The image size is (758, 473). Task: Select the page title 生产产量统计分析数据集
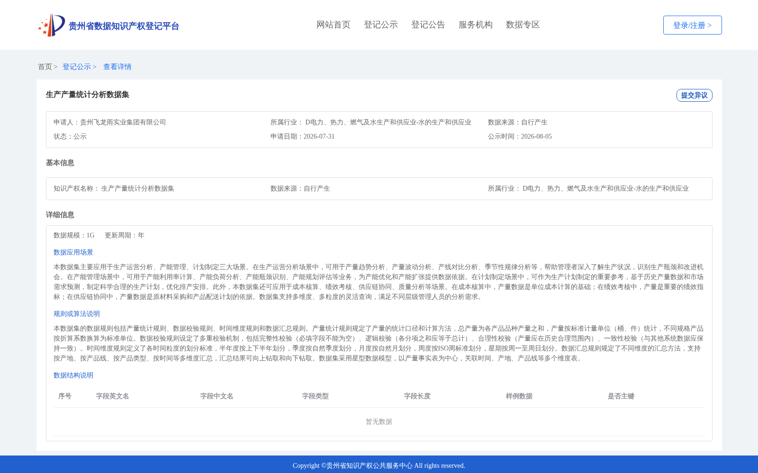click(x=88, y=95)
